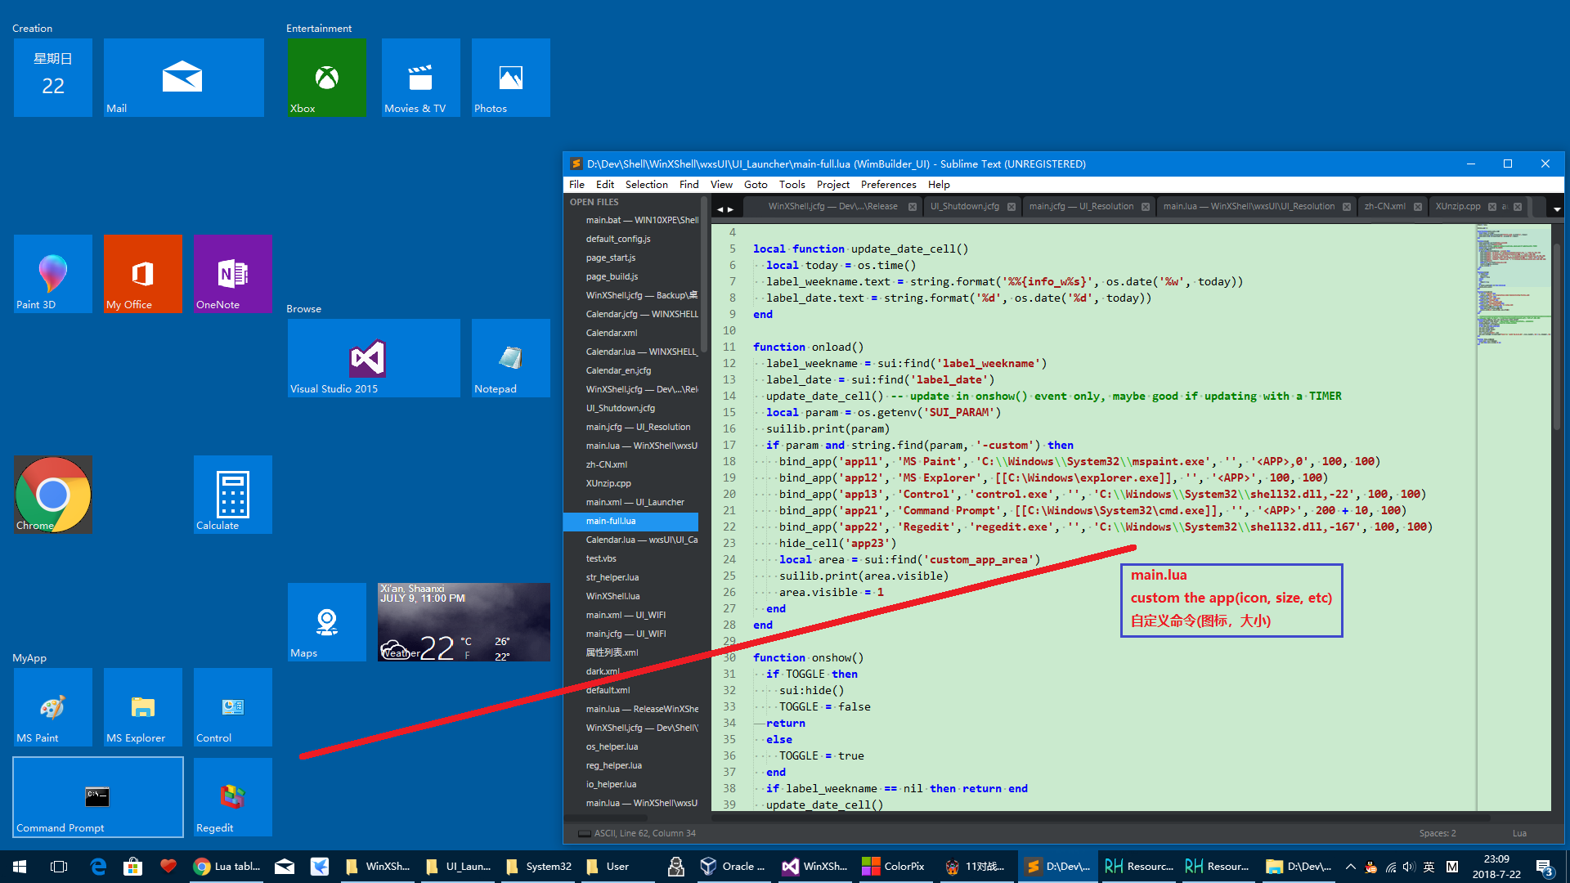Open the Project menu
The image size is (1570, 883).
(x=832, y=185)
